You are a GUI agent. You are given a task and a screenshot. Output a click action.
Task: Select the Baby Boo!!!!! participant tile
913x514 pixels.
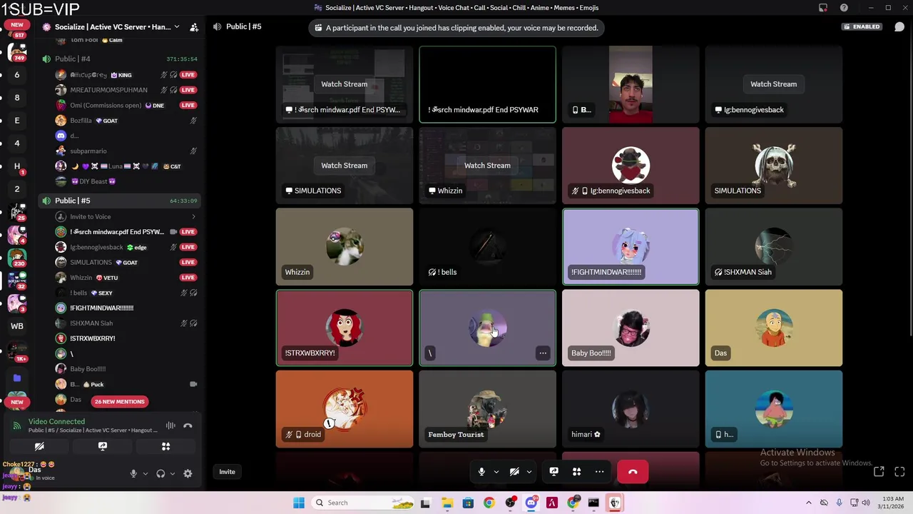tap(631, 328)
